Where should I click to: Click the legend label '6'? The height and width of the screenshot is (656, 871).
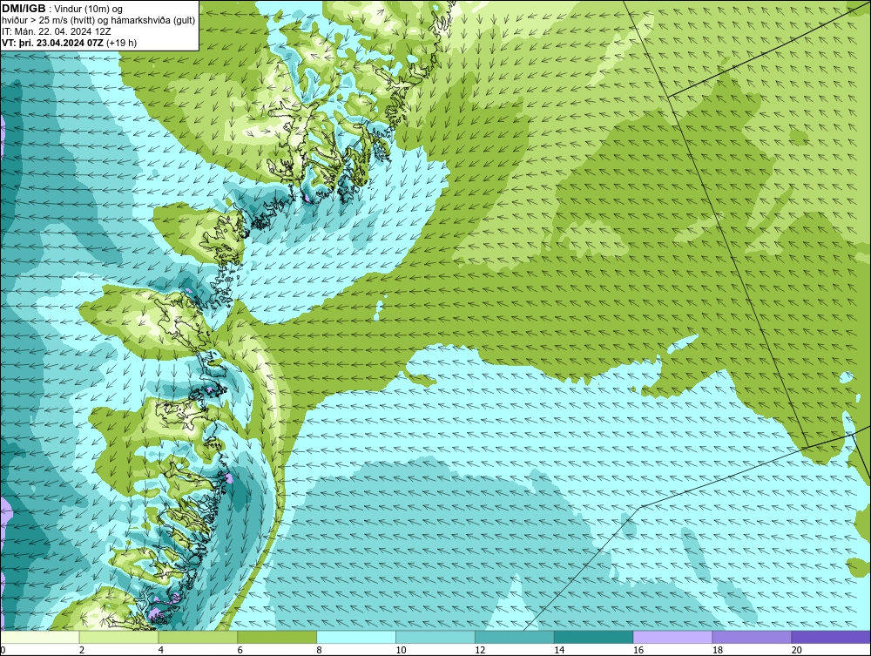pyautogui.click(x=240, y=650)
